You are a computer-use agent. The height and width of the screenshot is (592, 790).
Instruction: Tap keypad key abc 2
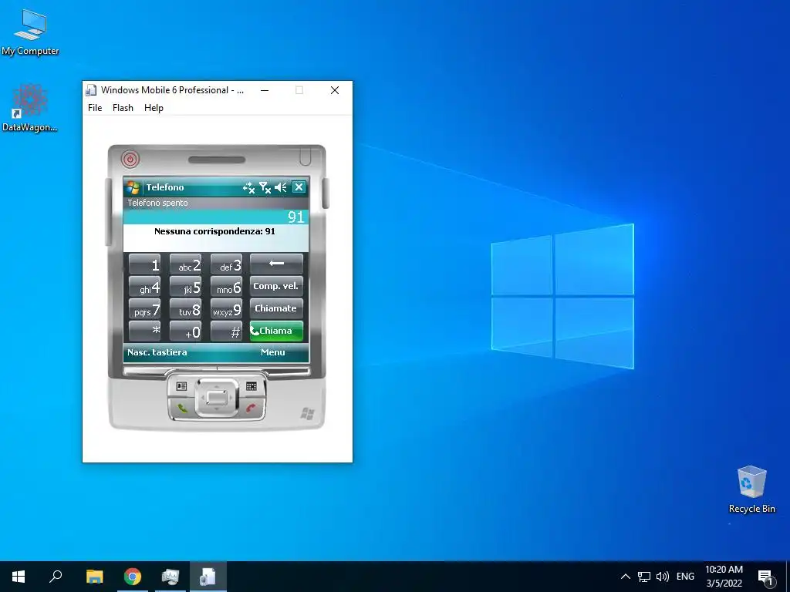(x=186, y=264)
